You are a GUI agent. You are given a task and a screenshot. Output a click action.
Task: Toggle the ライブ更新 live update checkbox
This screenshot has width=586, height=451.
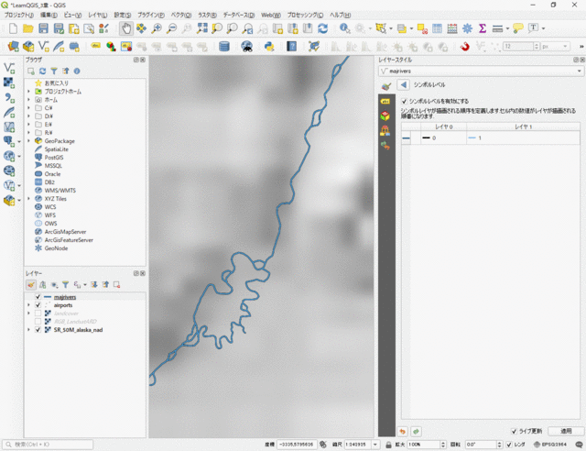point(514,430)
